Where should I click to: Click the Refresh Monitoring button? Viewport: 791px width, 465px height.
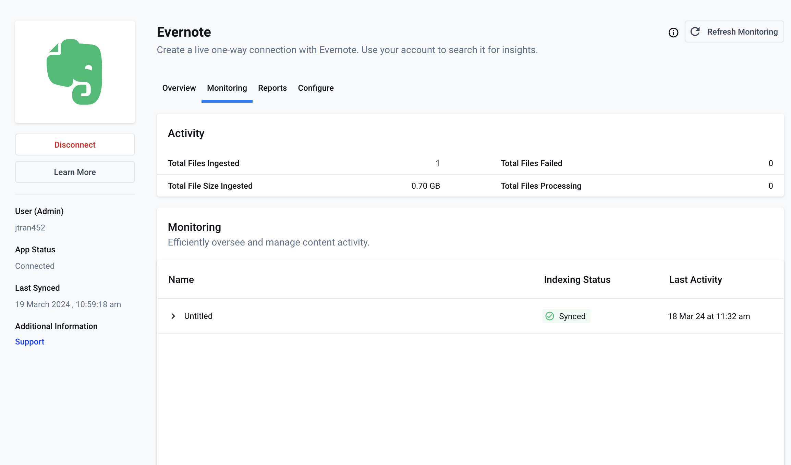734,32
